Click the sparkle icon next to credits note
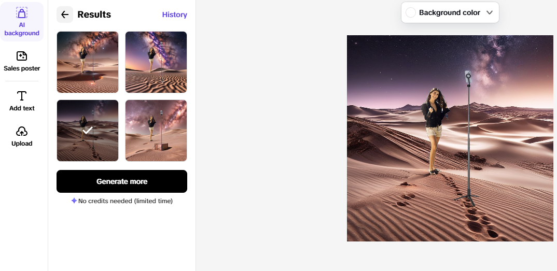The width and height of the screenshot is (557, 271). click(x=74, y=201)
